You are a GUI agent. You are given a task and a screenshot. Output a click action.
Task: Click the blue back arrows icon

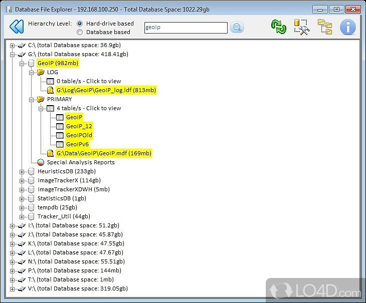(17, 27)
